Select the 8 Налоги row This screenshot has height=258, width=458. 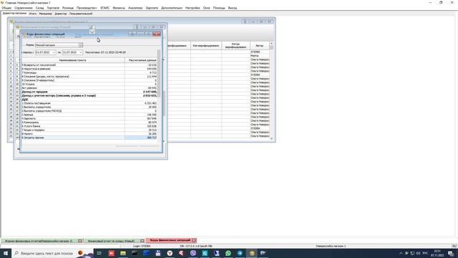click(x=89, y=134)
